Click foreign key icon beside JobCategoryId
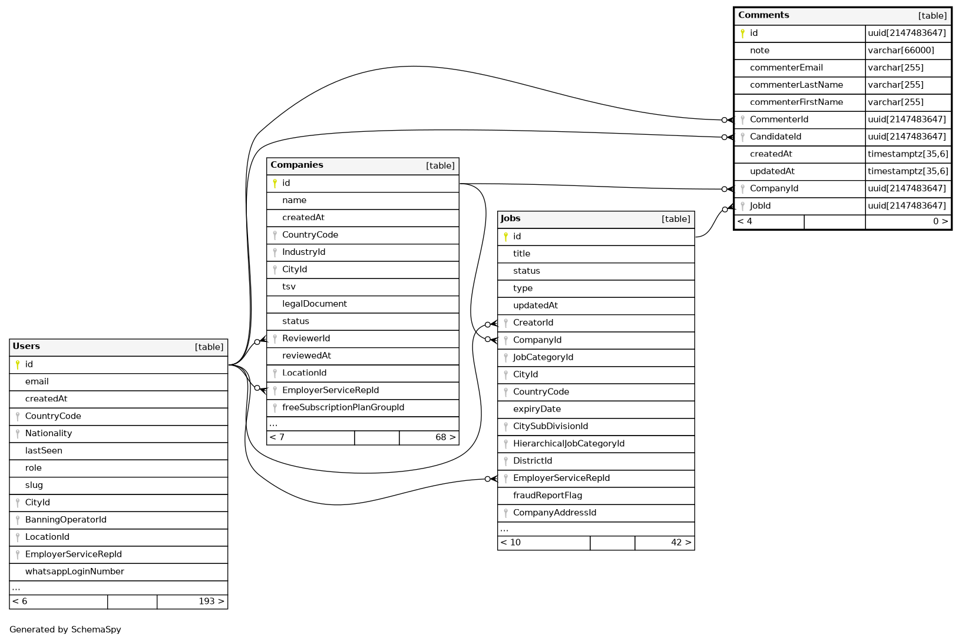 point(505,358)
